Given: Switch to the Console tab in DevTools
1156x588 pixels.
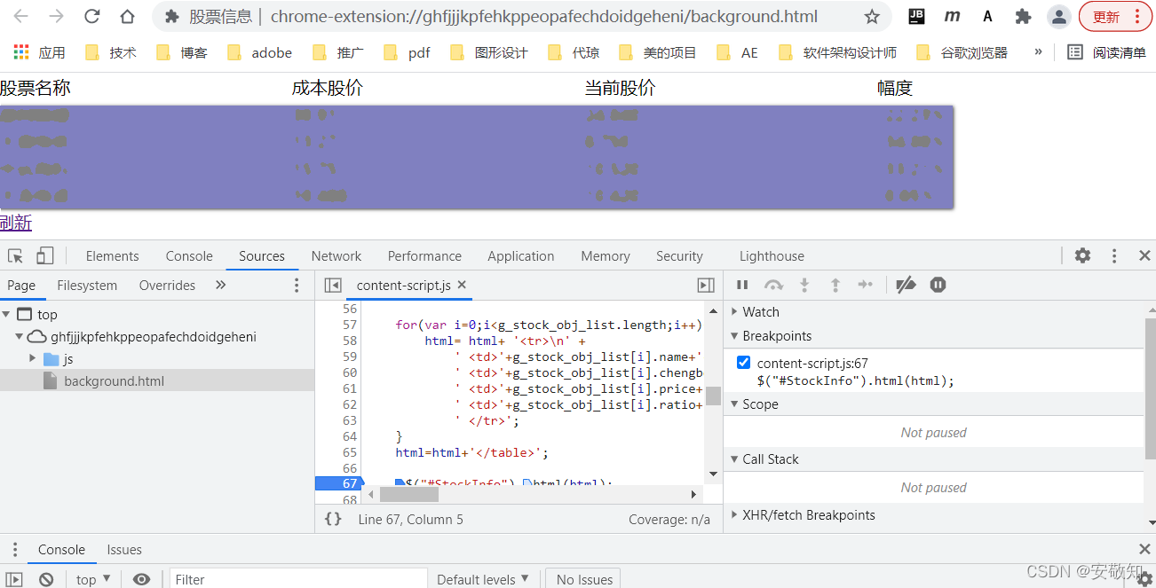Looking at the screenshot, I should [189, 255].
